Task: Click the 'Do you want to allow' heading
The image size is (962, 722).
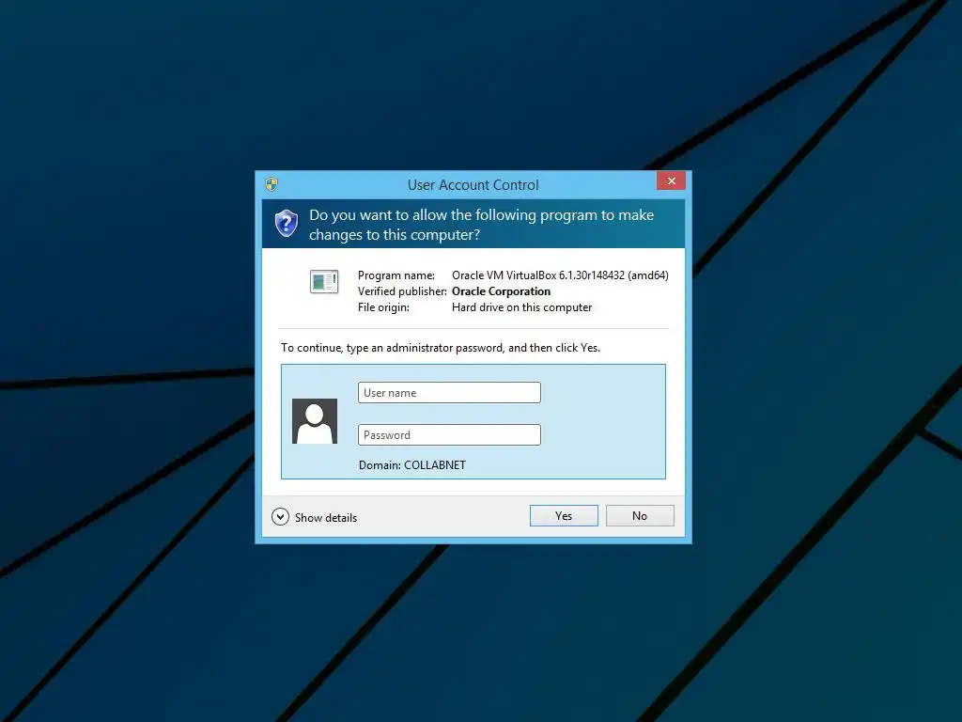Action: click(482, 225)
